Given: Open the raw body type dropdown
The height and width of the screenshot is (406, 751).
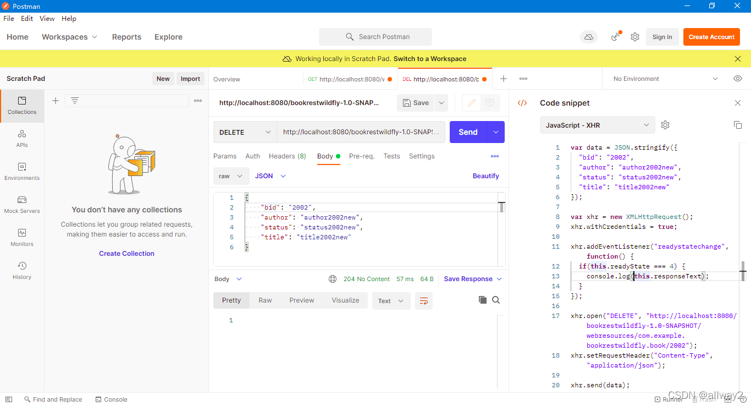Looking at the screenshot, I should point(231,176).
